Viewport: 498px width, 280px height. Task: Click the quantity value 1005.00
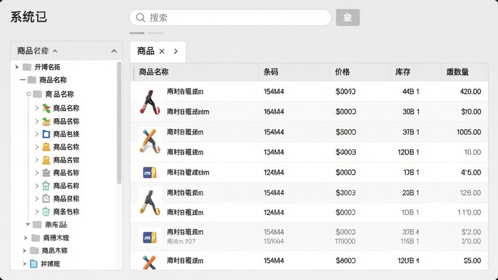pos(469,132)
